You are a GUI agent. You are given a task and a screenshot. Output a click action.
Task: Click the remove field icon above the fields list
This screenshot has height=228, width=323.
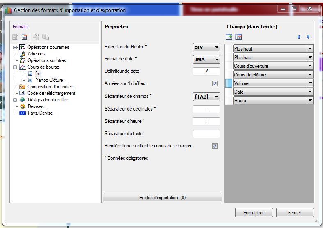238,37
